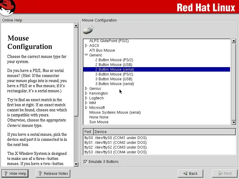The height and width of the screenshot is (179, 239).
Task: Select port ttyS0 (COM1 under DOS)
Action: click(x=160, y=138)
